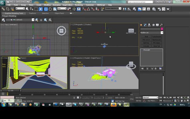Click the Mirror tool icon
The image size is (190, 119).
[125, 9]
